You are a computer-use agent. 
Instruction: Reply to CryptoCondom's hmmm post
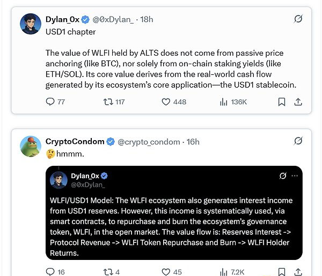point(50,272)
